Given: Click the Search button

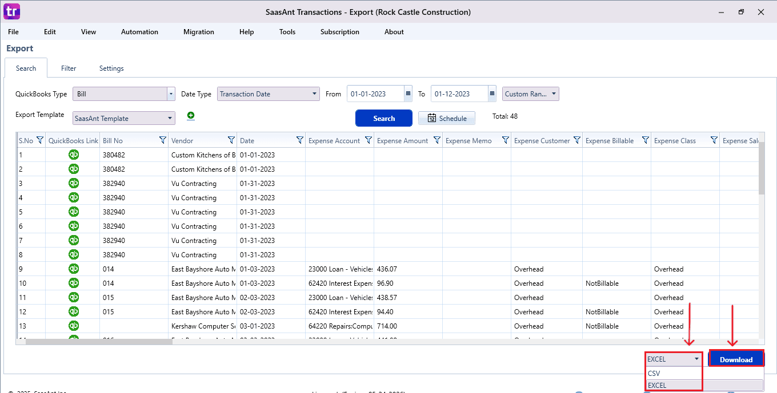Looking at the screenshot, I should coord(383,118).
